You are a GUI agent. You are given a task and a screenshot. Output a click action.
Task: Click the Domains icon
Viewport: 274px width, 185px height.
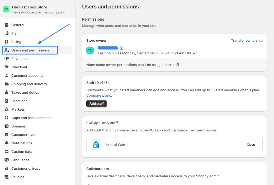pos(7,126)
